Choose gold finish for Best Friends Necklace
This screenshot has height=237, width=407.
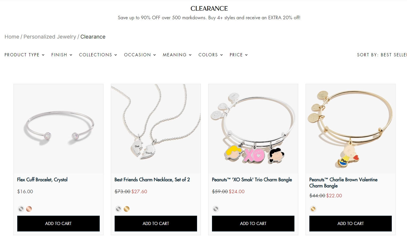(126, 209)
